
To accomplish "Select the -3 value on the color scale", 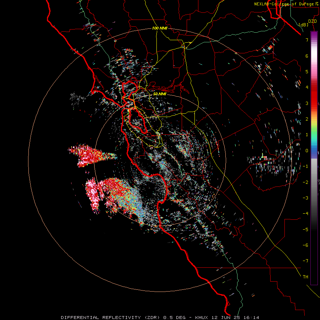I will pyautogui.click(x=305, y=198).
